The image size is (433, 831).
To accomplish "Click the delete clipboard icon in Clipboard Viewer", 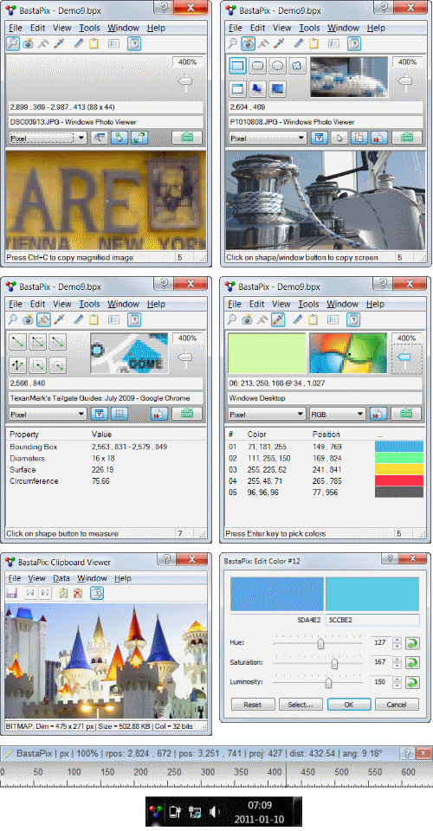I will point(79,593).
